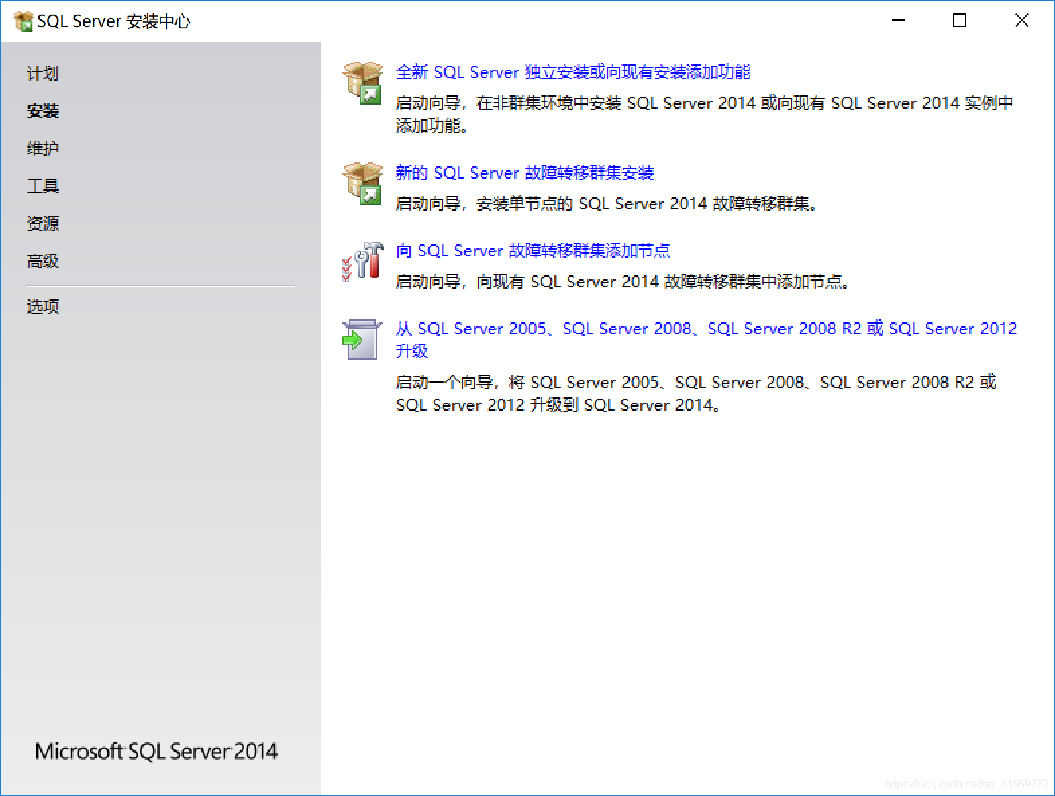Launch 全新 SQL Server 独立安装 link

coord(573,72)
